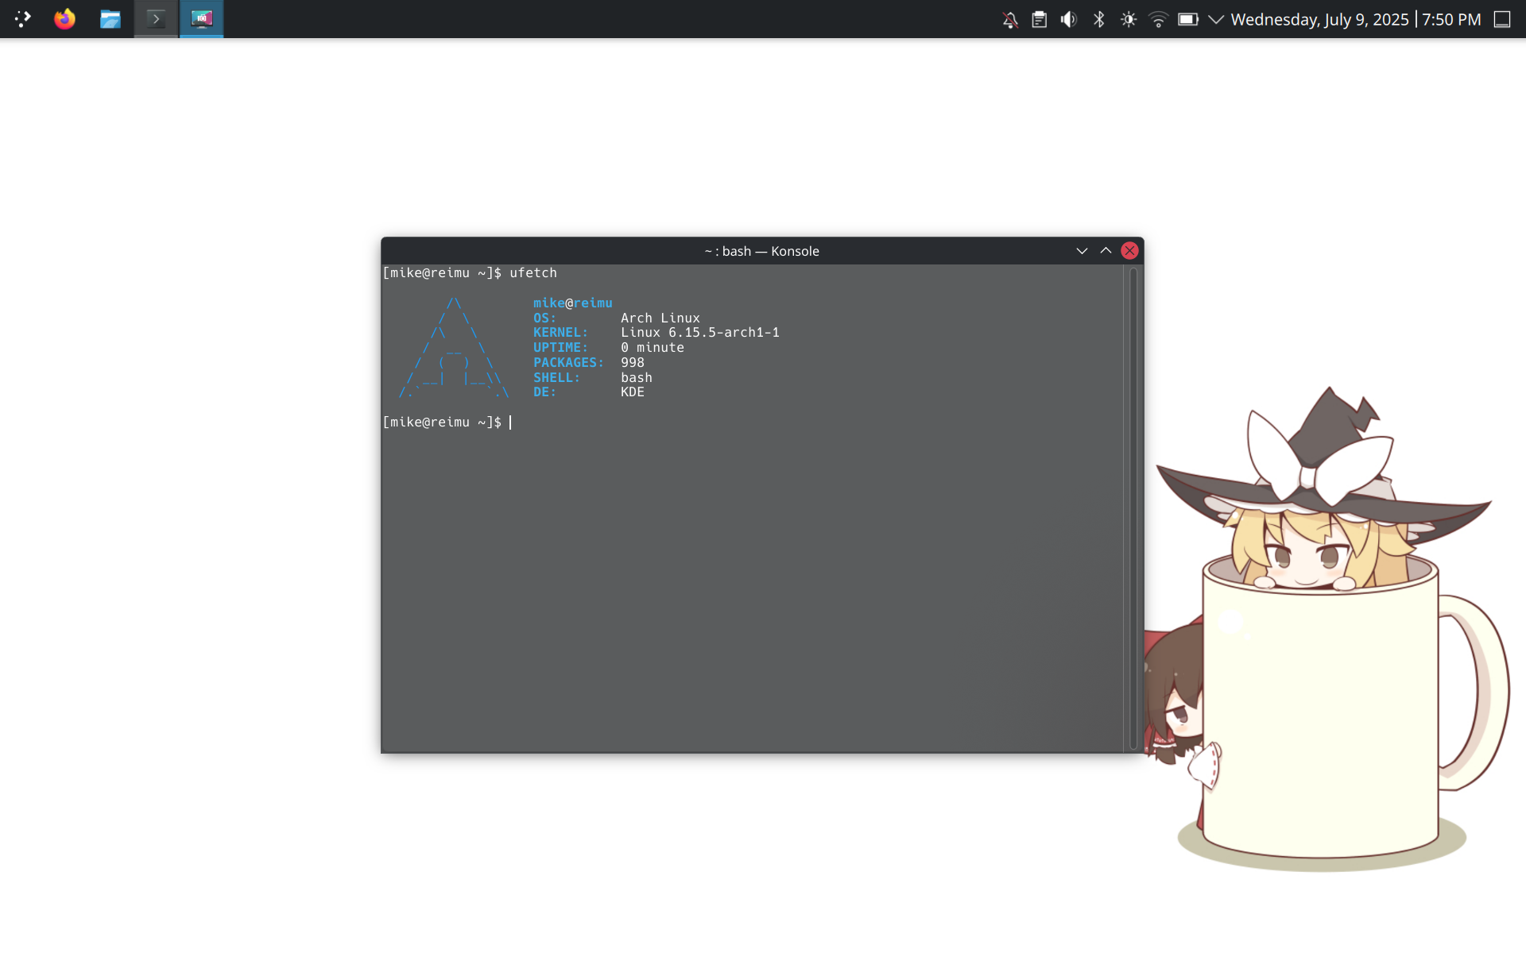This screenshot has height=953, width=1526.
Task: Expand hidden system tray icons arrow
Action: click(x=1216, y=20)
